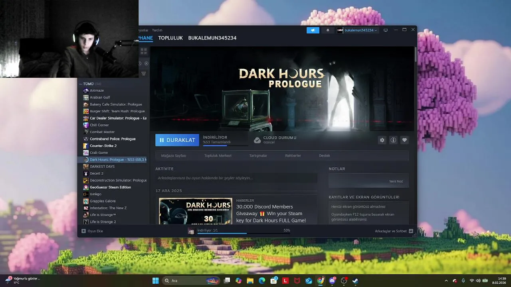This screenshot has width=511, height=287.
Task: Click the Yeni Not button
Action: pos(396,181)
